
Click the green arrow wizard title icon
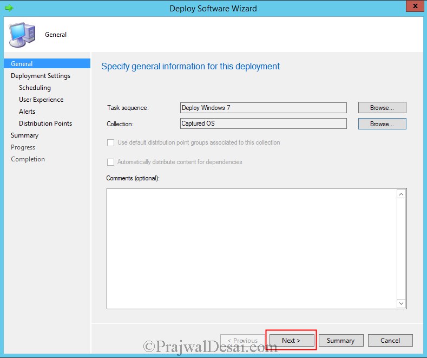tap(9, 8)
